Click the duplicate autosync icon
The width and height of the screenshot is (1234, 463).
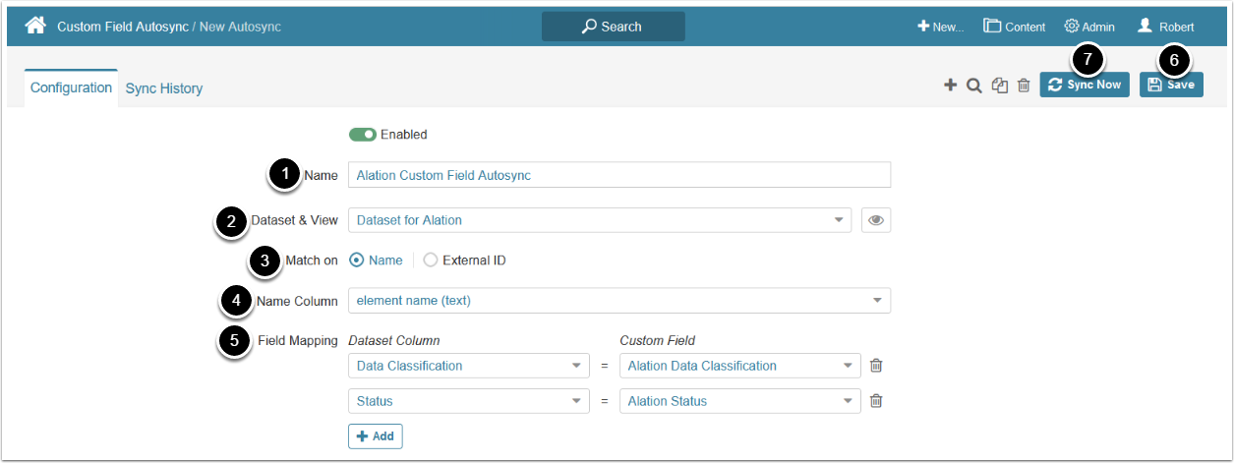click(x=1000, y=86)
